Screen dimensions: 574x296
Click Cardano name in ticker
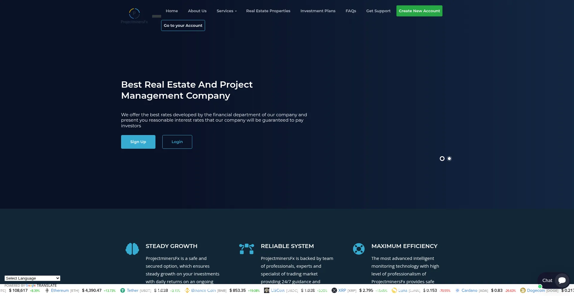pyautogui.click(x=469, y=290)
